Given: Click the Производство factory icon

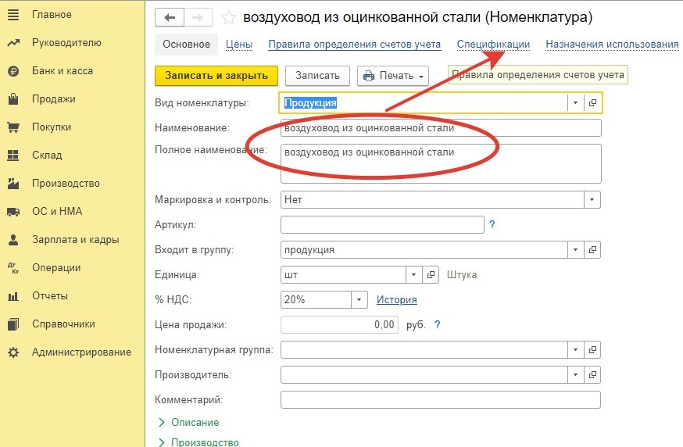Looking at the screenshot, I should (x=13, y=184).
